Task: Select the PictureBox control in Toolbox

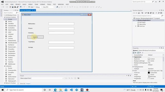Action: tap(11, 49)
